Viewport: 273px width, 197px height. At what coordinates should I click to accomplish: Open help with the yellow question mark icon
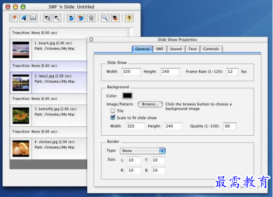point(129,18)
